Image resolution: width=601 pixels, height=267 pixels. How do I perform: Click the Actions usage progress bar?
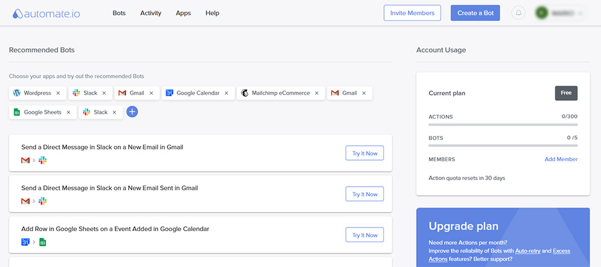[503, 124]
